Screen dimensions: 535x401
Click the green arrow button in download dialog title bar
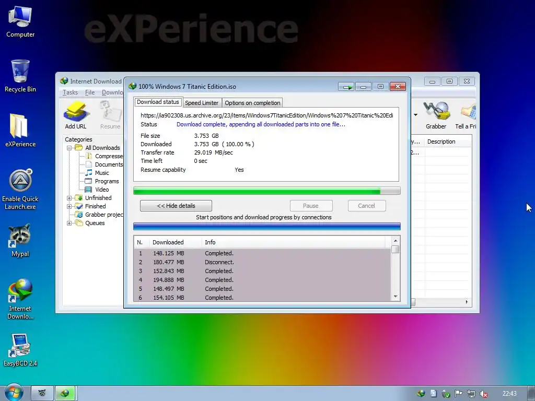coord(347,87)
